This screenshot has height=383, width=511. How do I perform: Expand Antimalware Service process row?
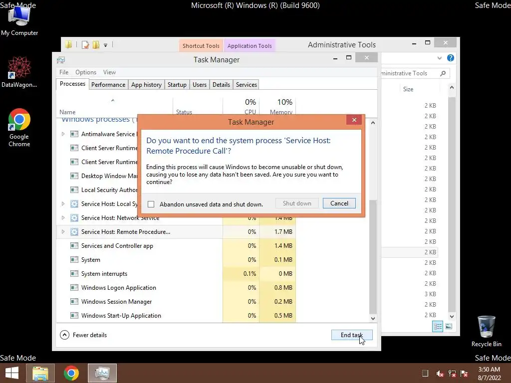(63, 134)
